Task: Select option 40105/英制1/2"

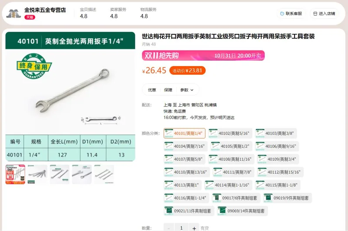Action: [x=231, y=146]
